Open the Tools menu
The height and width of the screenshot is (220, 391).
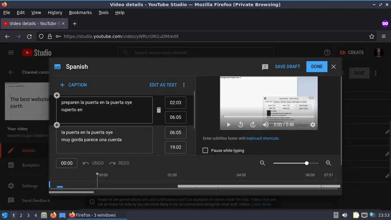point(103,13)
